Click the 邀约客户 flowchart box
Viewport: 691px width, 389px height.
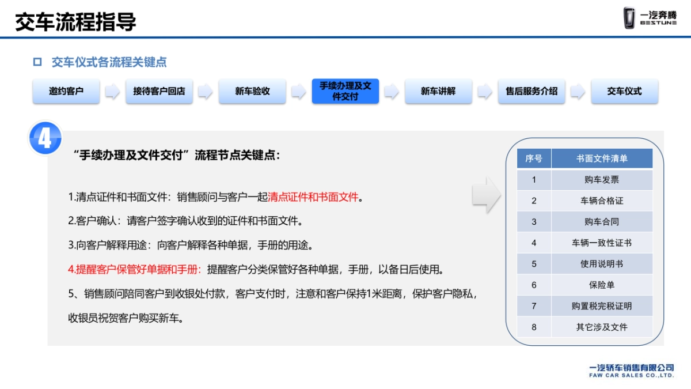coord(66,92)
